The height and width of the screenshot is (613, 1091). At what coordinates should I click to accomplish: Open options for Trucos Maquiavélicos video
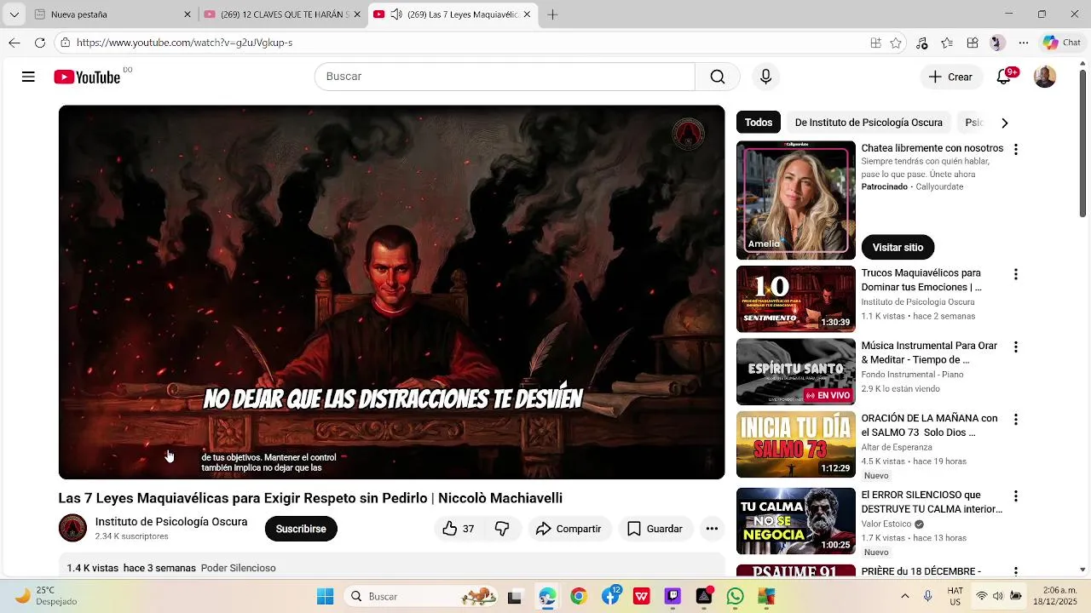1015,275
